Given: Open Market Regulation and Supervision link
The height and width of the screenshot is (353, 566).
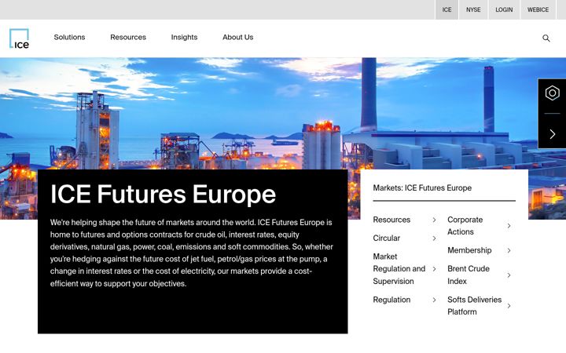Looking at the screenshot, I should 399,269.
